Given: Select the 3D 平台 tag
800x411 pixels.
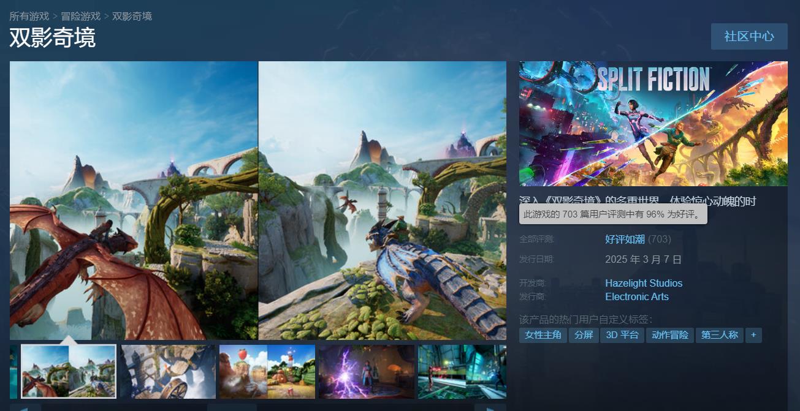Looking at the screenshot, I should [x=622, y=335].
